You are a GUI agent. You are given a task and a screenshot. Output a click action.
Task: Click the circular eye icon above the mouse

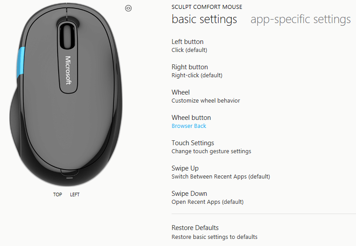tap(128, 8)
